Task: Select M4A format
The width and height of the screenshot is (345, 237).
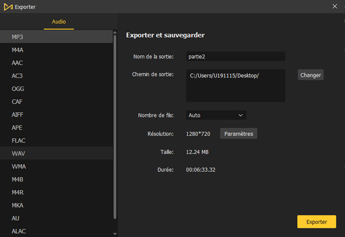Action: coord(56,50)
